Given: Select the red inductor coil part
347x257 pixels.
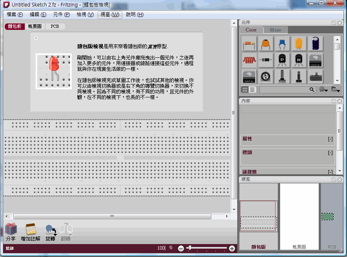Looking at the screenshot, I should (x=249, y=60).
